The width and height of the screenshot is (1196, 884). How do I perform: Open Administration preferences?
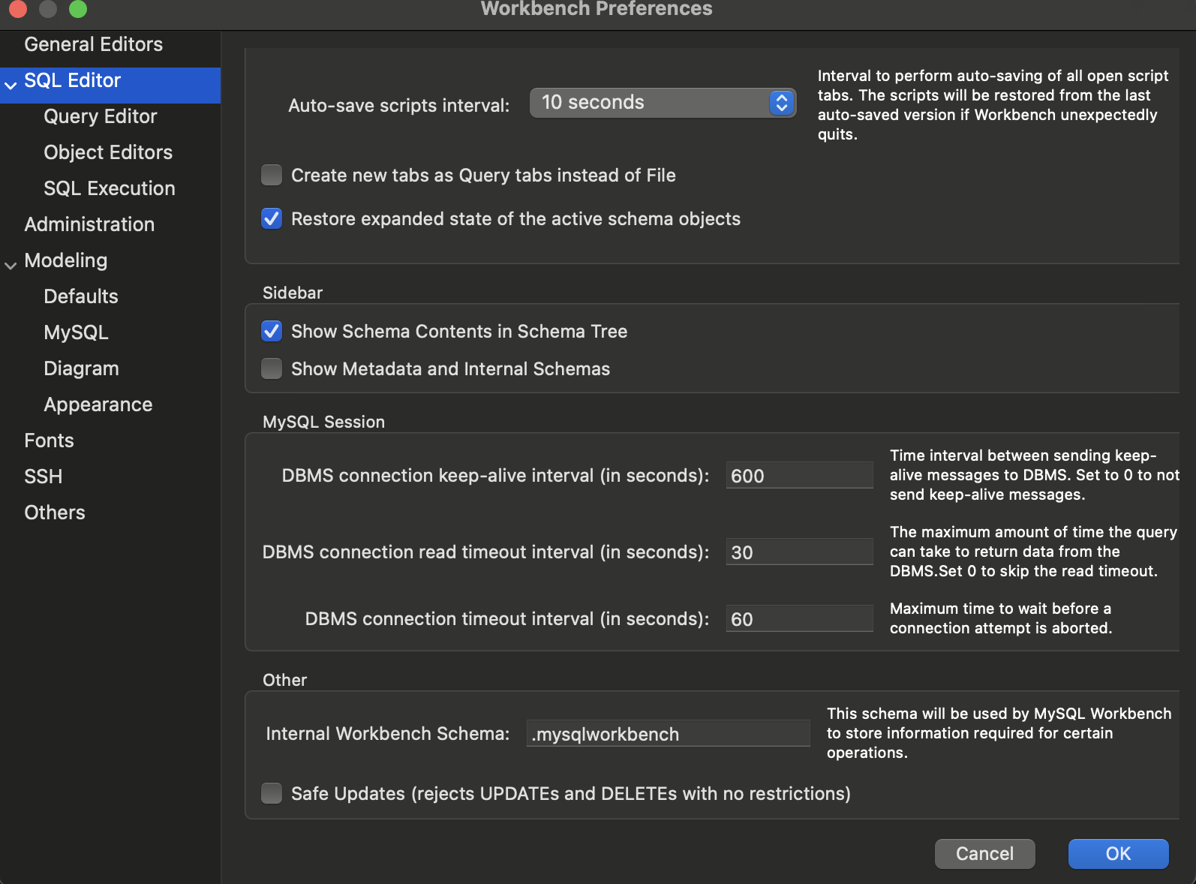[89, 224]
